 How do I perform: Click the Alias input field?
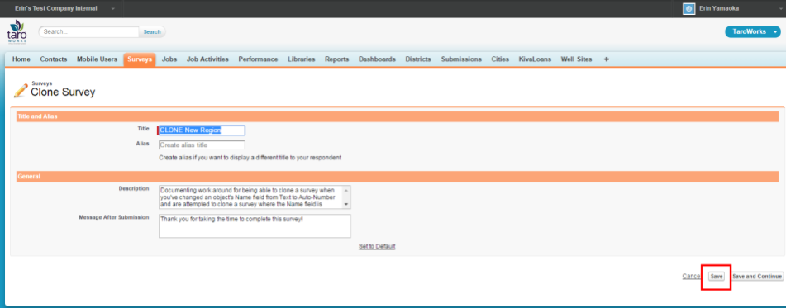pos(202,145)
